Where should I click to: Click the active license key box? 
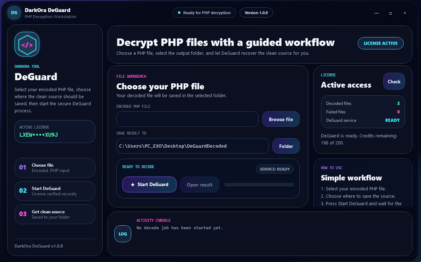tap(55, 132)
